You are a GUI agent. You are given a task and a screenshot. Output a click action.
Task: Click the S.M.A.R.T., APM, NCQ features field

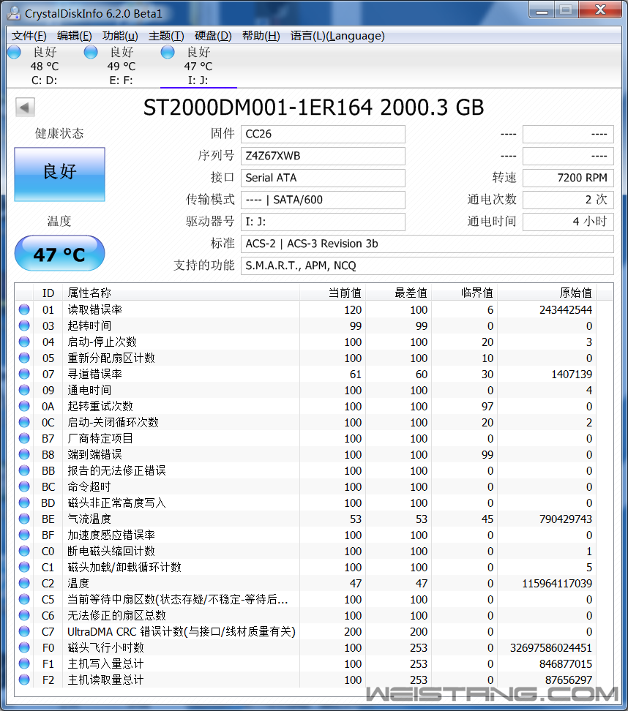click(427, 266)
